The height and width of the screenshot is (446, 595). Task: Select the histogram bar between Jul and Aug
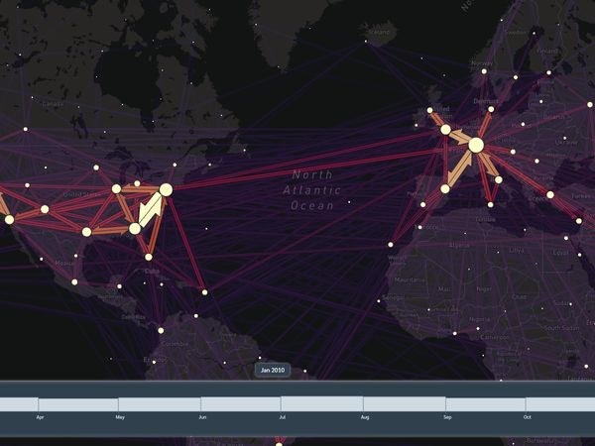tap(321, 404)
